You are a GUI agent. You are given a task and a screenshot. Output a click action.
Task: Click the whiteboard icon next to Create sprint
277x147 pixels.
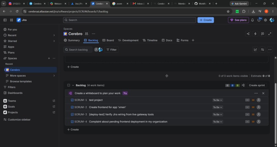pyautogui.click(x=243, y=85)
